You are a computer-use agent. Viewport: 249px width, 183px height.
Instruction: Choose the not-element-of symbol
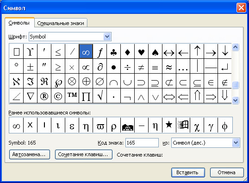225,81
